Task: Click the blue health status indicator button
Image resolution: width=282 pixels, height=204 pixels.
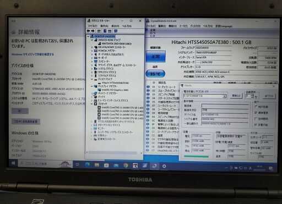Action: click(155, 57)
